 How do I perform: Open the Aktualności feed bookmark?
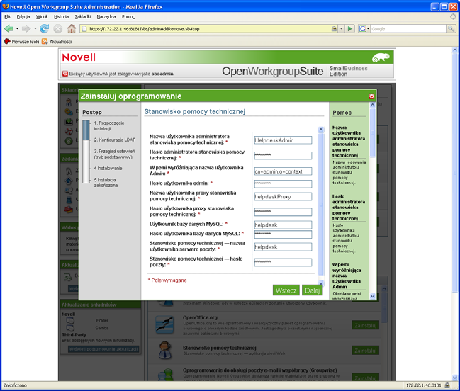pyautogui.click(x=57, y=41)
